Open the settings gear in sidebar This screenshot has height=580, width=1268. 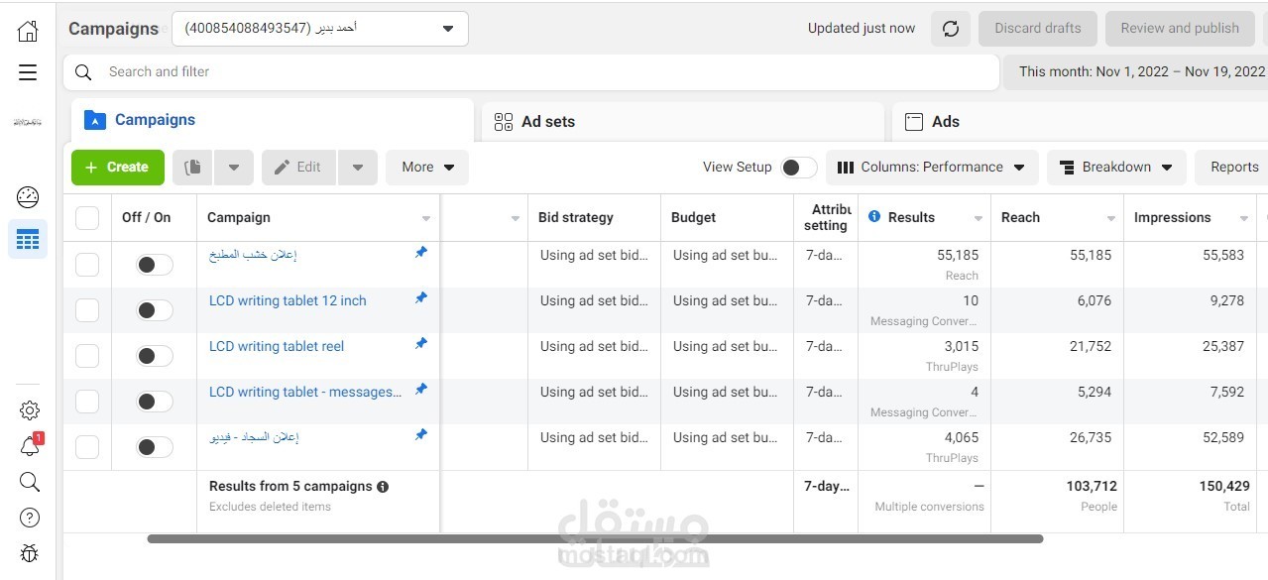pyautogui.click(x=30, y=410)
